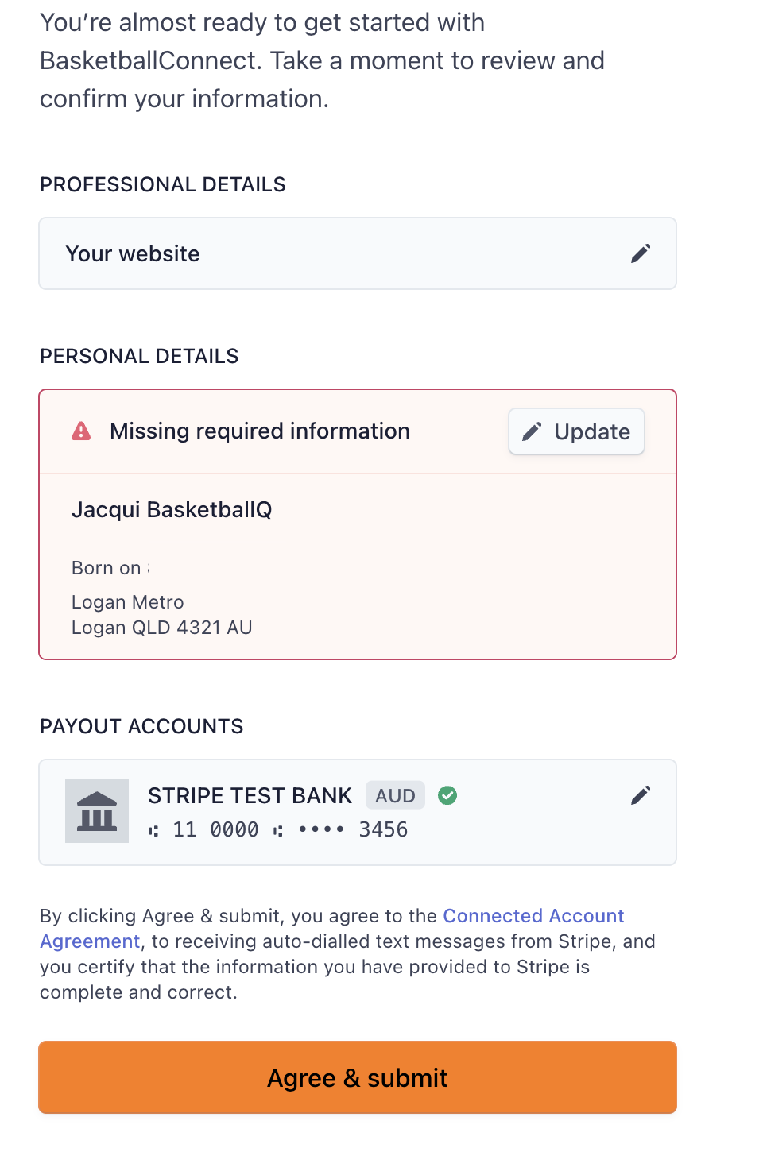Submit with the Agree & submit button
The width and height of the screenshot is (763, 1152).
358,1077
